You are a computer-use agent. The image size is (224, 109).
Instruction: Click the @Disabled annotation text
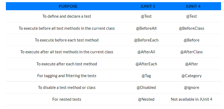pos(146,88)
